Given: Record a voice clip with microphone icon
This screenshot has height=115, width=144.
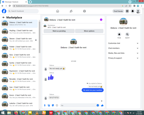Looking at the screenshot, I should [45, 106].
